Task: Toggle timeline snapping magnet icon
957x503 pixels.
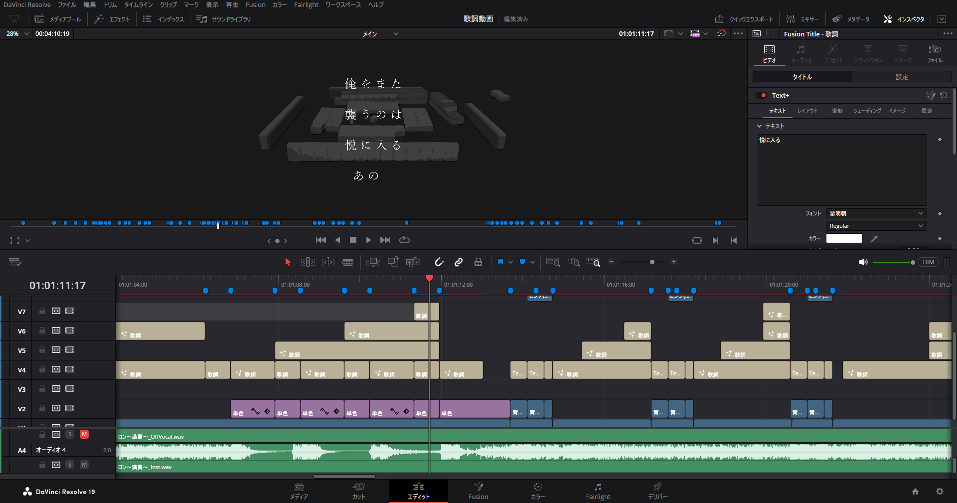Action: coord(439,262)
